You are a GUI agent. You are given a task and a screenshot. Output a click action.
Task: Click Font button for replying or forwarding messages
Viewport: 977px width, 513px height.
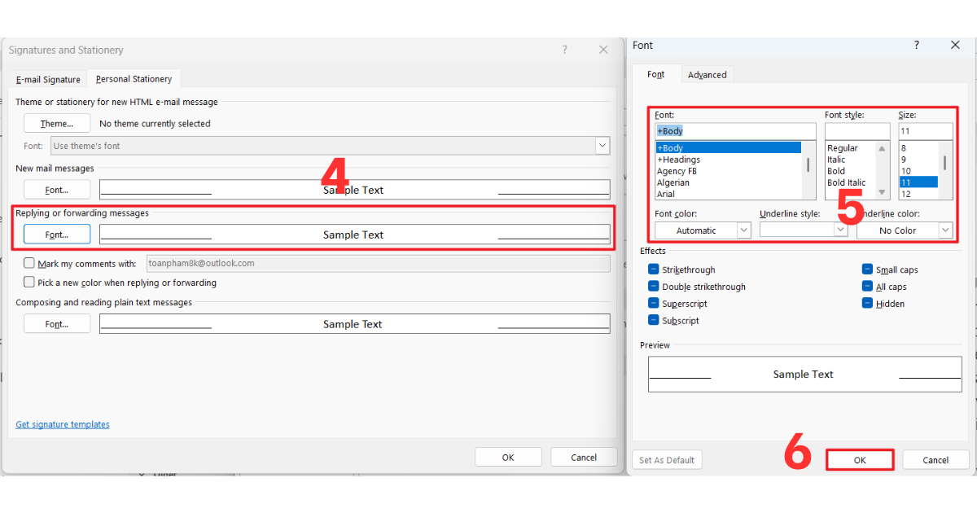point(57,235)
